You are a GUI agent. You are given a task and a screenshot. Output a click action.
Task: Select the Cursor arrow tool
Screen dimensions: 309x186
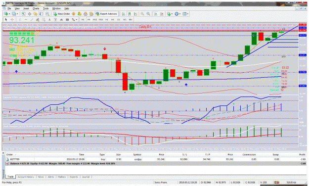[6, 19]
